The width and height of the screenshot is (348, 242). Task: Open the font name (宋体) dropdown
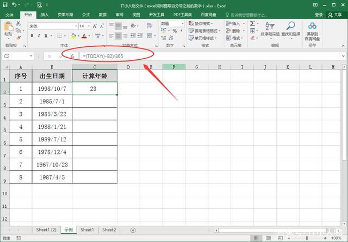pyautogui.click(x=76, y=26)
